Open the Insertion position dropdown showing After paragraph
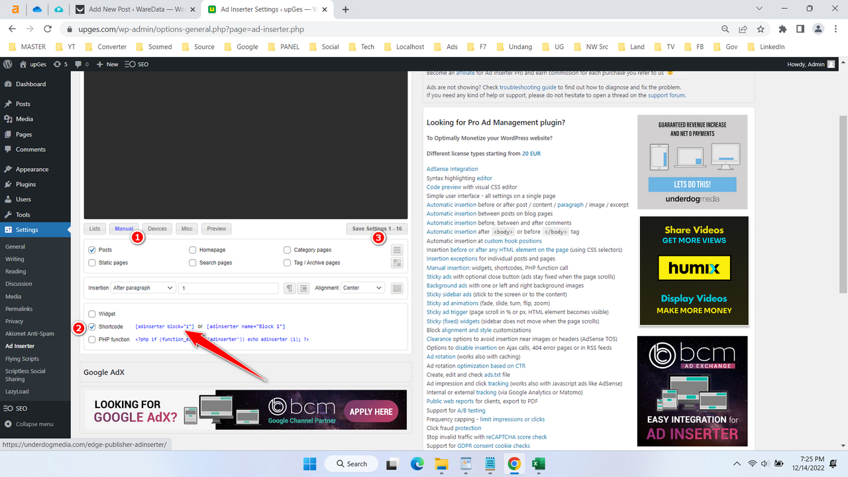 click(x=141, y=288)
